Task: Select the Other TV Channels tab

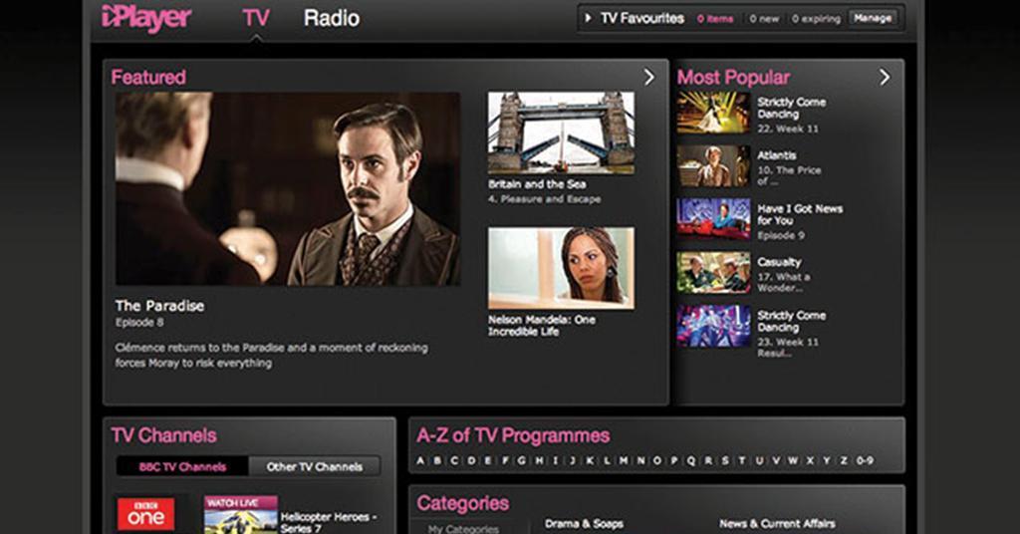Action: pos(315,466)
